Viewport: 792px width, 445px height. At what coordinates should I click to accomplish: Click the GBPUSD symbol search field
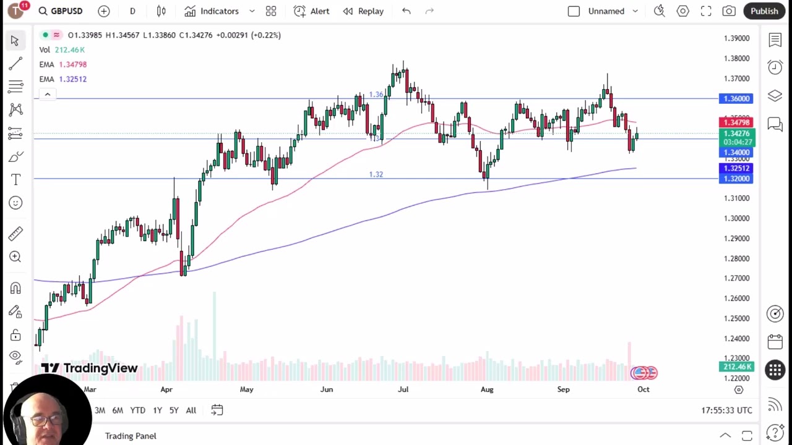click(60, 11)
